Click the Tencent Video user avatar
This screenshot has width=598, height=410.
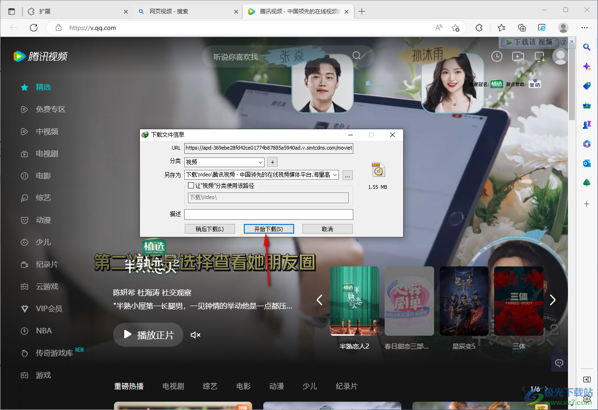pyautogui.click(x=561, y=56)
